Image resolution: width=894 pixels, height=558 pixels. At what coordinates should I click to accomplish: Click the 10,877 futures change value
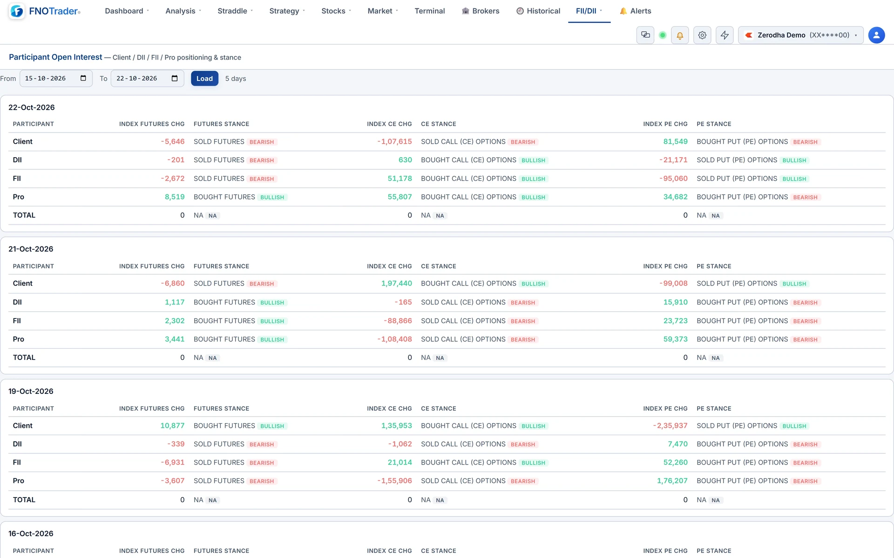[x=172, y=425]
